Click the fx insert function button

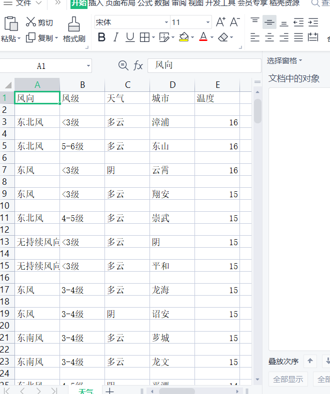click(x=138, y=65)
